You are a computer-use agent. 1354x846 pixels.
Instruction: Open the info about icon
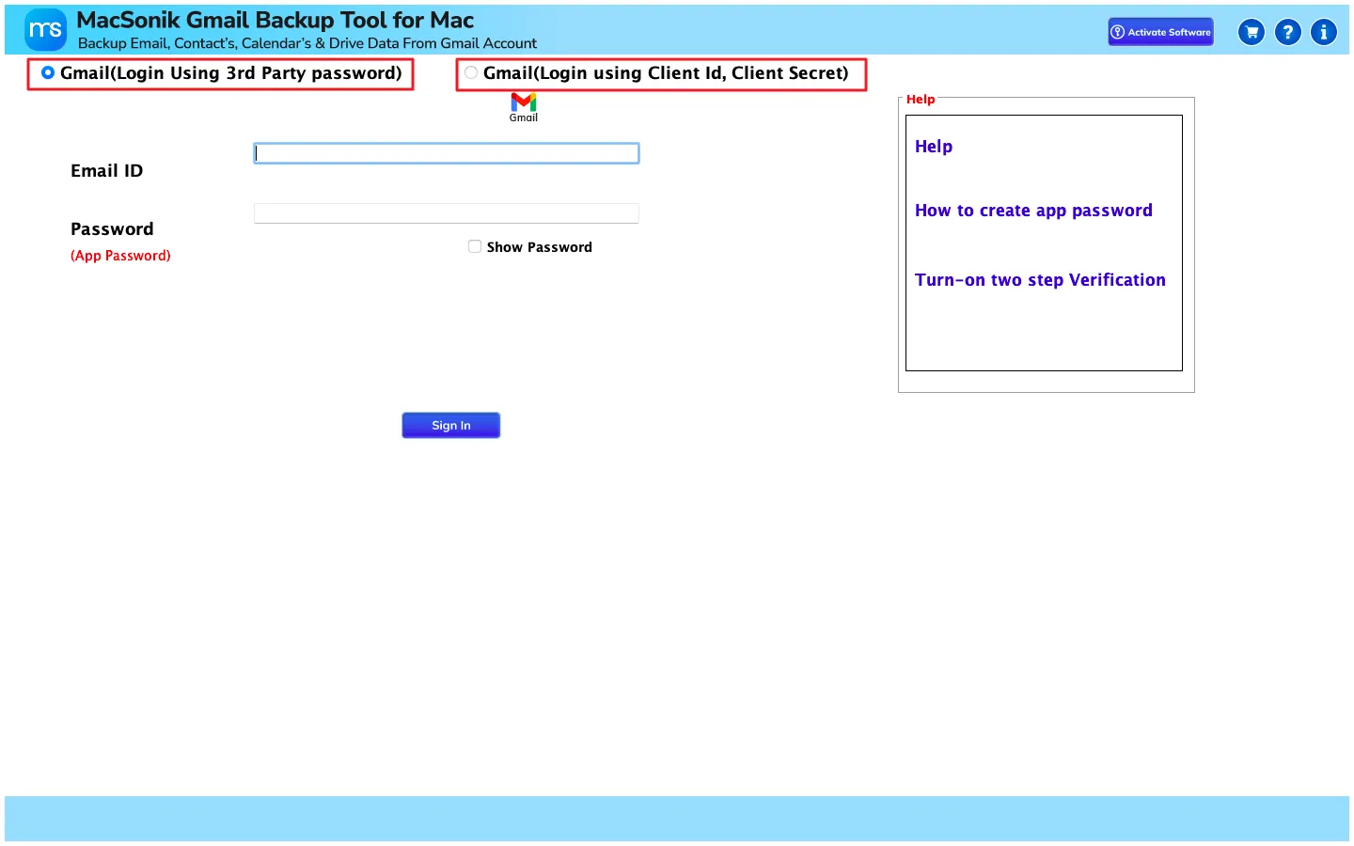[1323, 32]
